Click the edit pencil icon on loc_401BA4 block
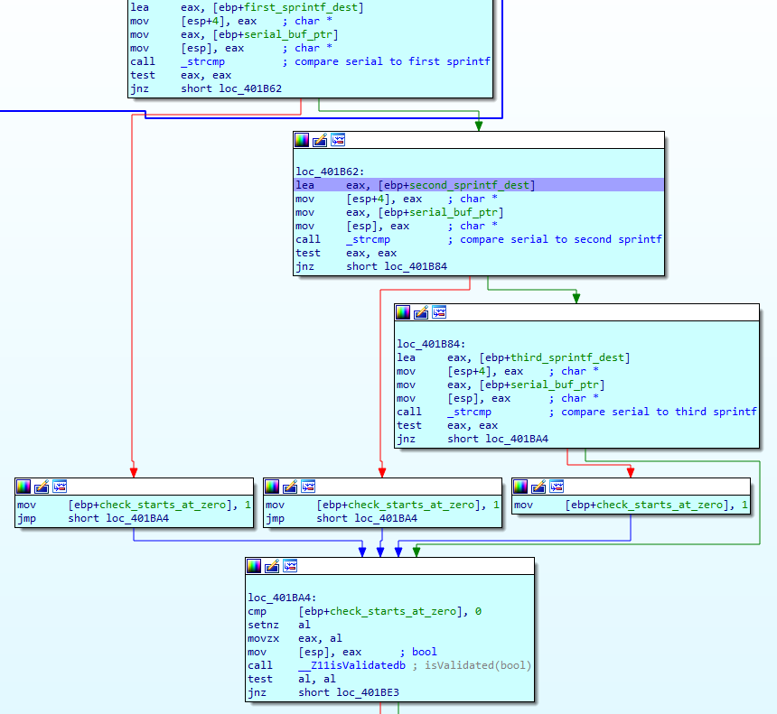Viewport: 777px width, 714px height. tap(272, 566)
